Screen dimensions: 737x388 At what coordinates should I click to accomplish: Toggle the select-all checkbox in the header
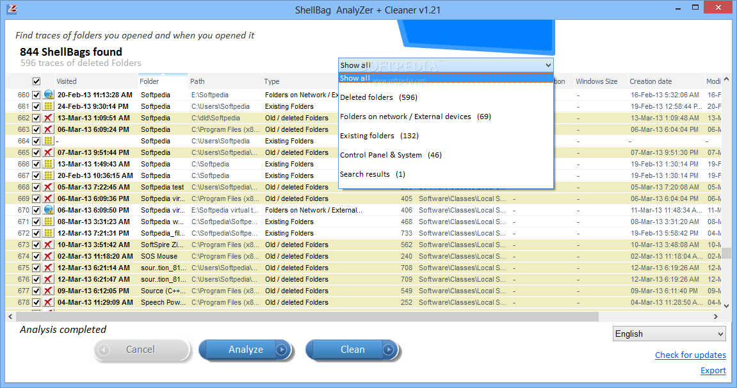[36, 81]
